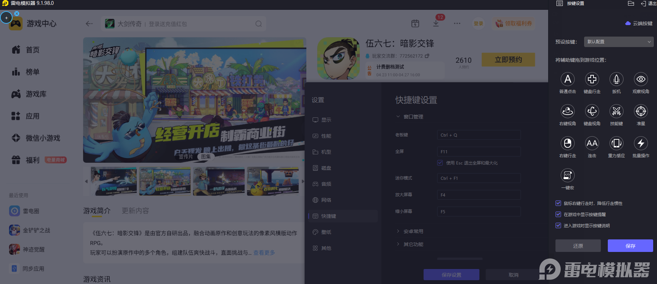Toggle 进入游戏时显示按键说明 checkbox
The height and width of the screenshot is (284, 657).
558,225
